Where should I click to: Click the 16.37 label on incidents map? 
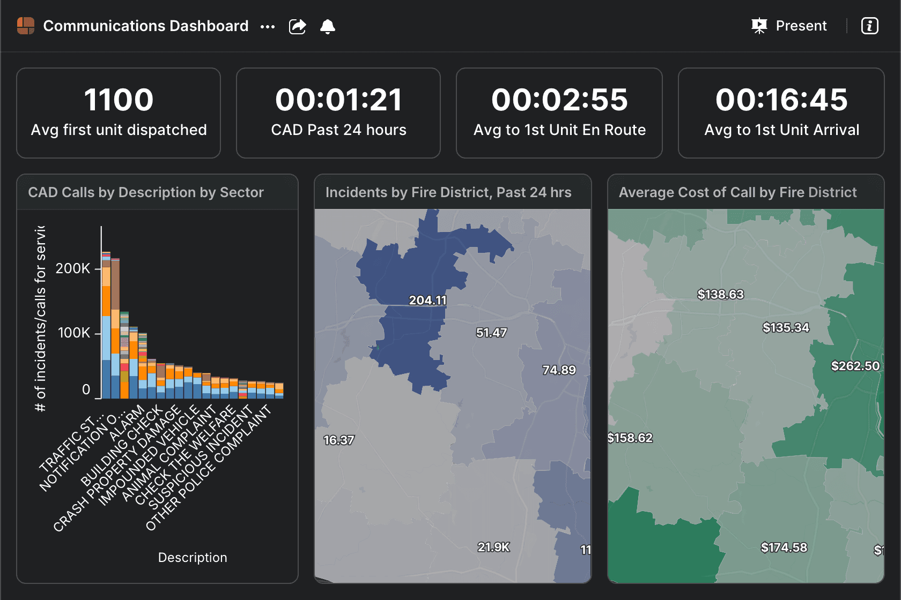pyautogui.click(x=338, y=440)
